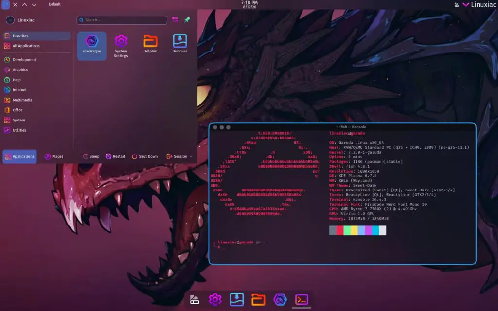The image size is (498, 311).
Task: Open the Graphics category
Action: 36,70
